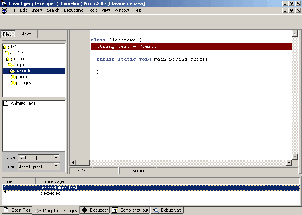Switch to the Debugger tab

tap(95, 210)
